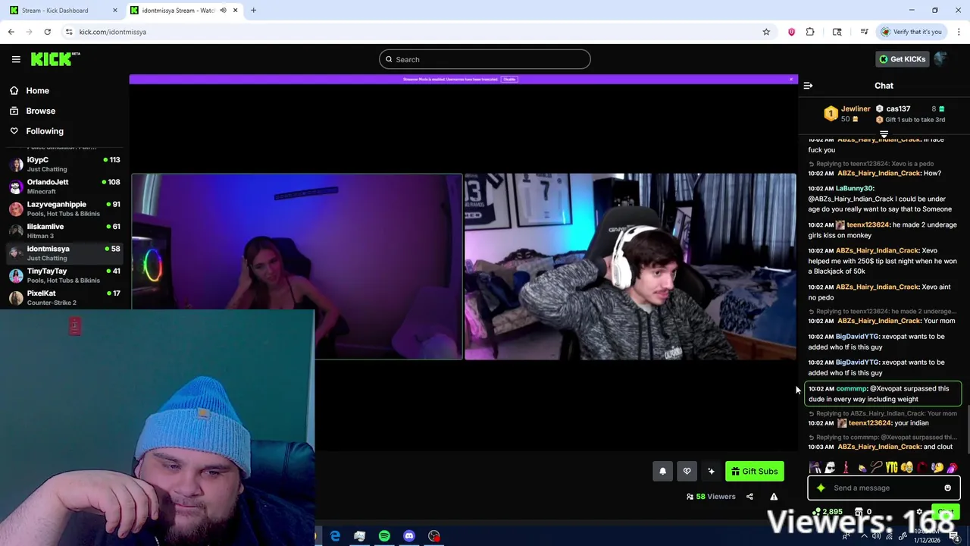Open liiskamlive Hitman 3 channel
This screenshot has width=970, height=546.
click(65, 231)
